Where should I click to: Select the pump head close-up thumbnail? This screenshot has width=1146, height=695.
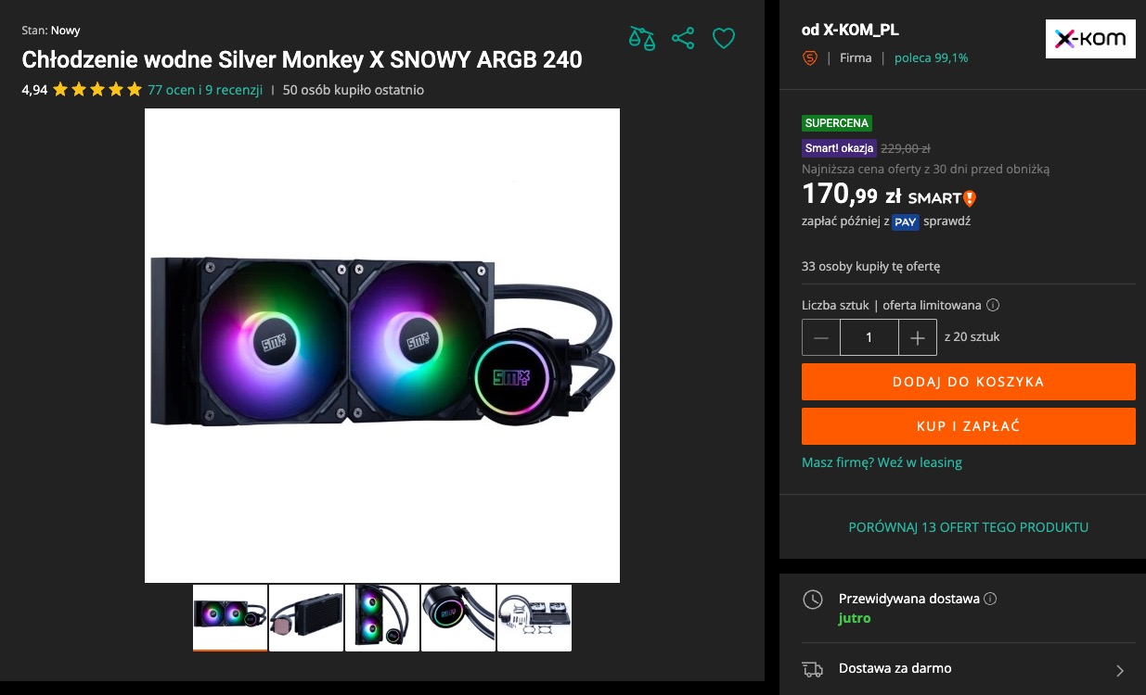pyautogui.click(x=458, y=617)
